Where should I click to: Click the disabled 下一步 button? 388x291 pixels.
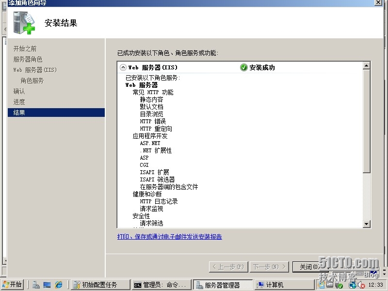click(x=269, y=267)
